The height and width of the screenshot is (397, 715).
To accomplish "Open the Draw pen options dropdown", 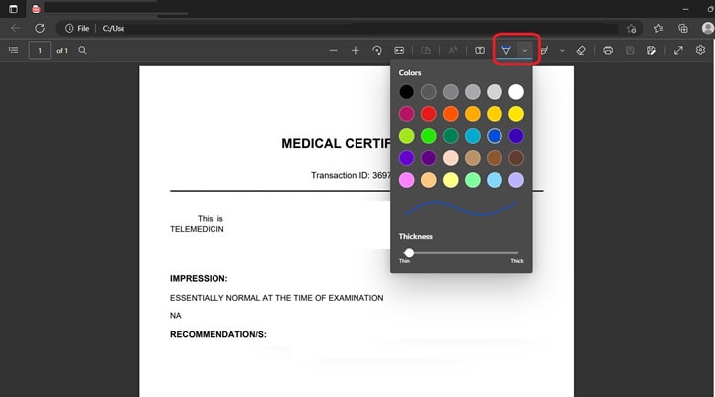I will click(525, 51).
